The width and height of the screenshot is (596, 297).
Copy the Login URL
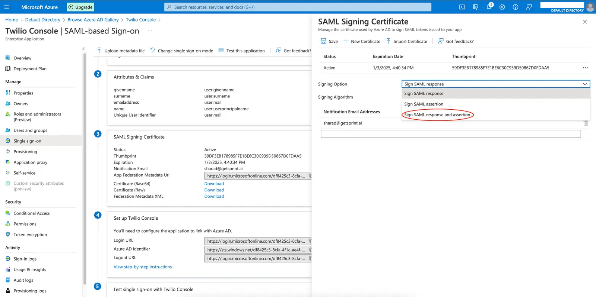(x=310, y=241)
